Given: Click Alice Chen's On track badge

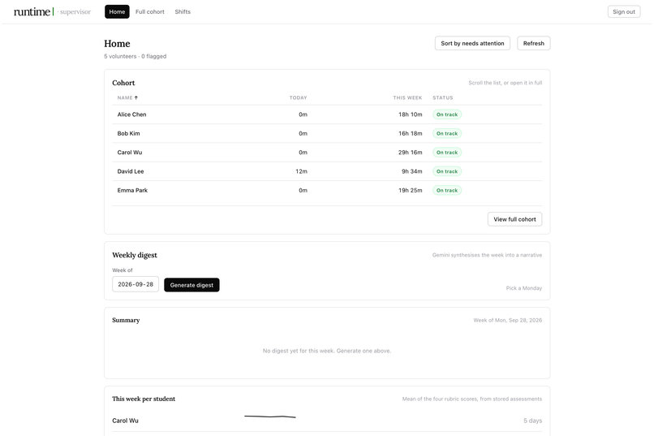Looking at the screenshot, I should pos(447,114).
